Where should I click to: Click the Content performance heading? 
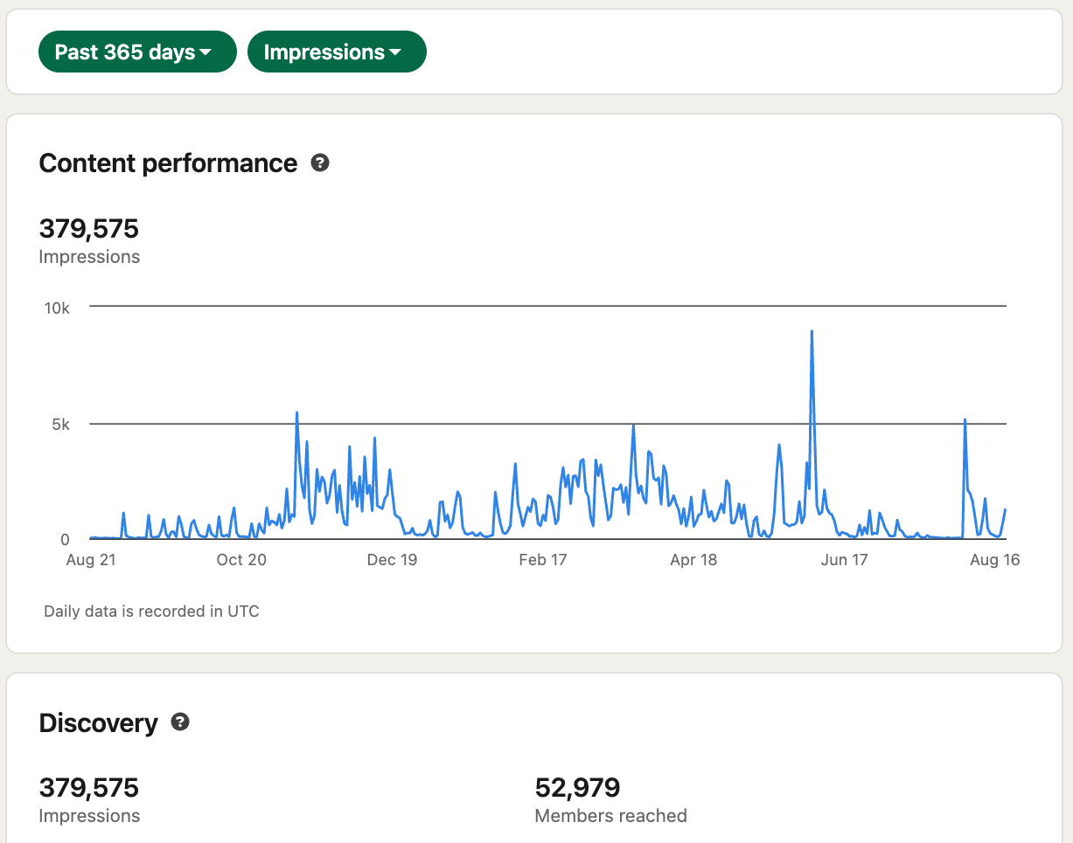[168, 163]
